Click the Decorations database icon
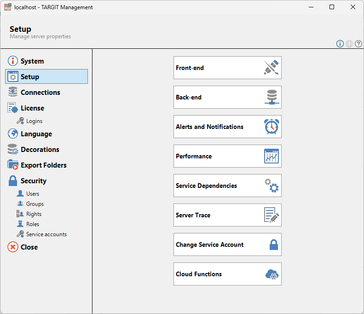This screenshot has height=314, width=364. coord(13,149)
